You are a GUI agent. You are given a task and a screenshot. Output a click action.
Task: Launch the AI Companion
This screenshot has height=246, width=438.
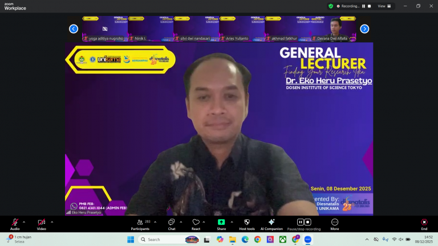[x=271, y=222]
